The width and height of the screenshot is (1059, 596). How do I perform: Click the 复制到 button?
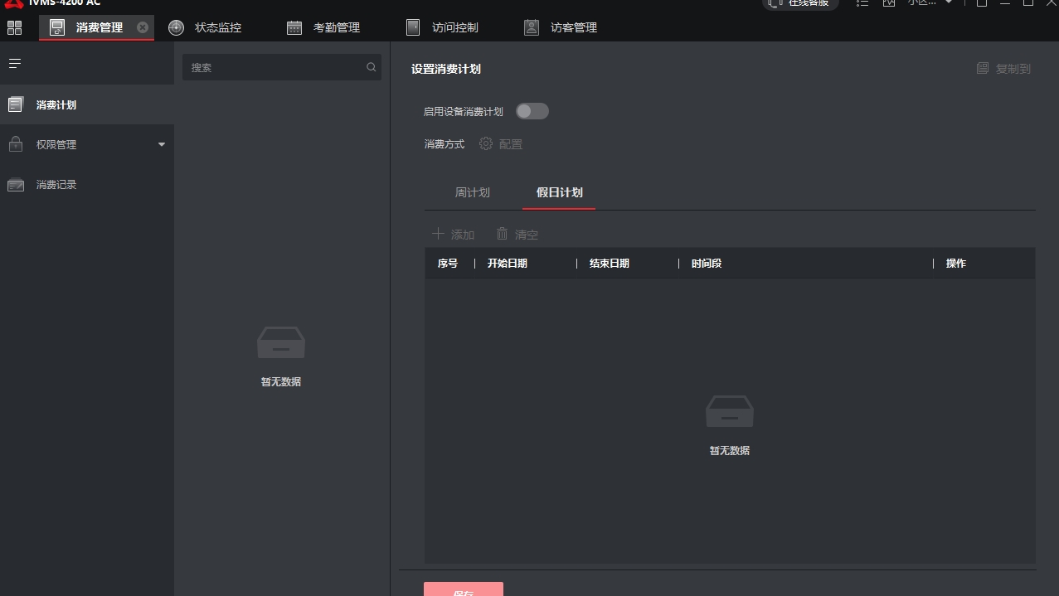pos(1003,69)
